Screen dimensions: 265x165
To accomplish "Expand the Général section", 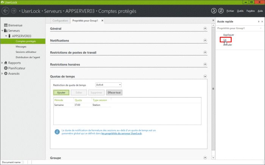I will pos(205,28).
